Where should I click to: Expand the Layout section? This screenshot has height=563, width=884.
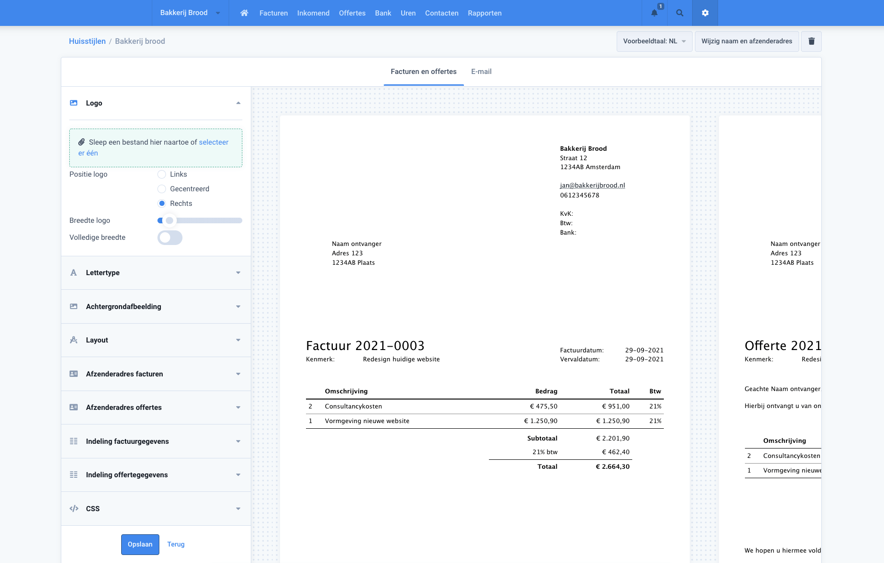[x=156, y=340]
